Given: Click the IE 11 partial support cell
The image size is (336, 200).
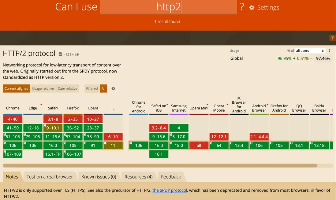Looking at the screenshot, I should [113, 145].
